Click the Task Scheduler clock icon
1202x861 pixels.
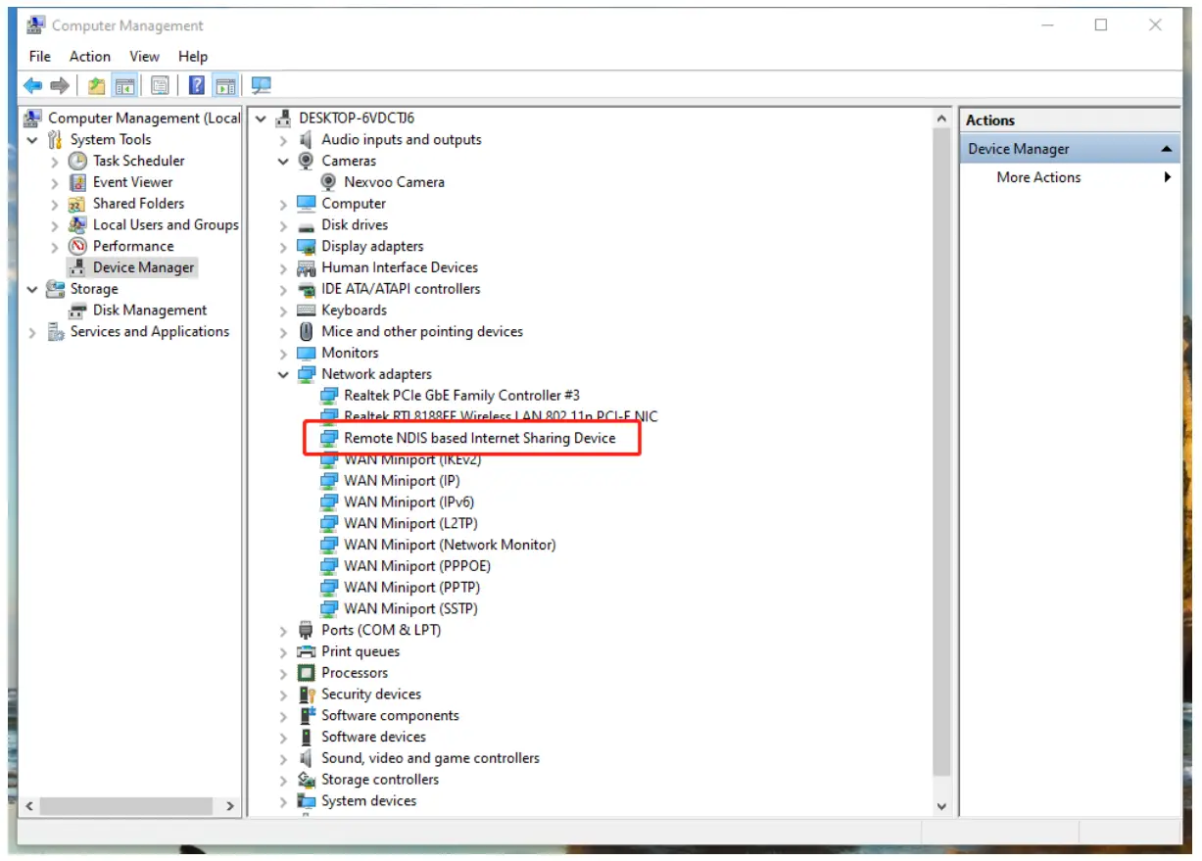[x=77, y=161]
